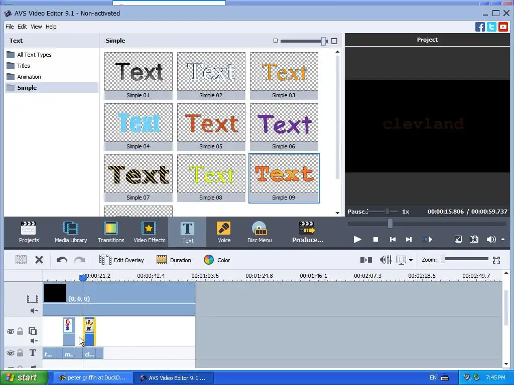Select the Text tool button
Screen dimensions: 514x385
point(188,232)
